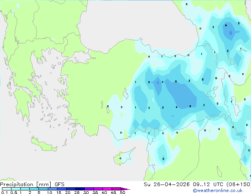Click the '35' legend scale label
The image size is (251, 194).
[95, 192]
